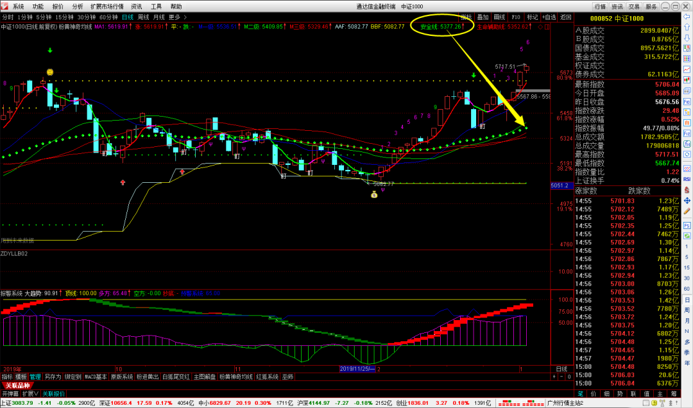The width and height of the screenshot is (693, 408).
Task: Click the up arrow icon in right sidebar
Action: coord(687,28)
